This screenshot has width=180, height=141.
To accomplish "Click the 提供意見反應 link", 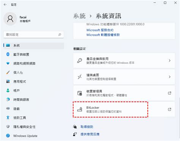I will click(90, 134).
